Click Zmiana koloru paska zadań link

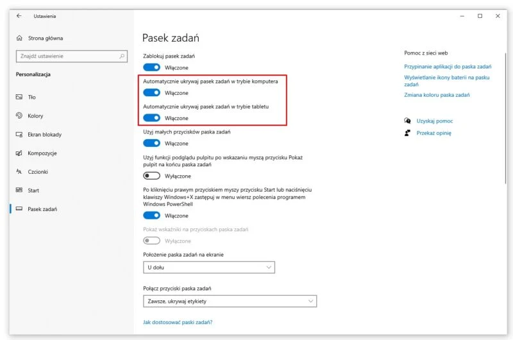click(x=437, y=95)
